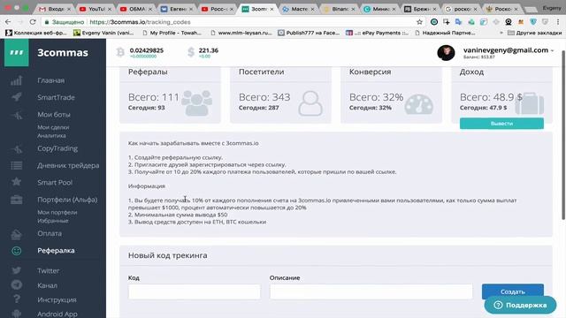Open Главная dashboard icon in sidebar

pos(16,80)
